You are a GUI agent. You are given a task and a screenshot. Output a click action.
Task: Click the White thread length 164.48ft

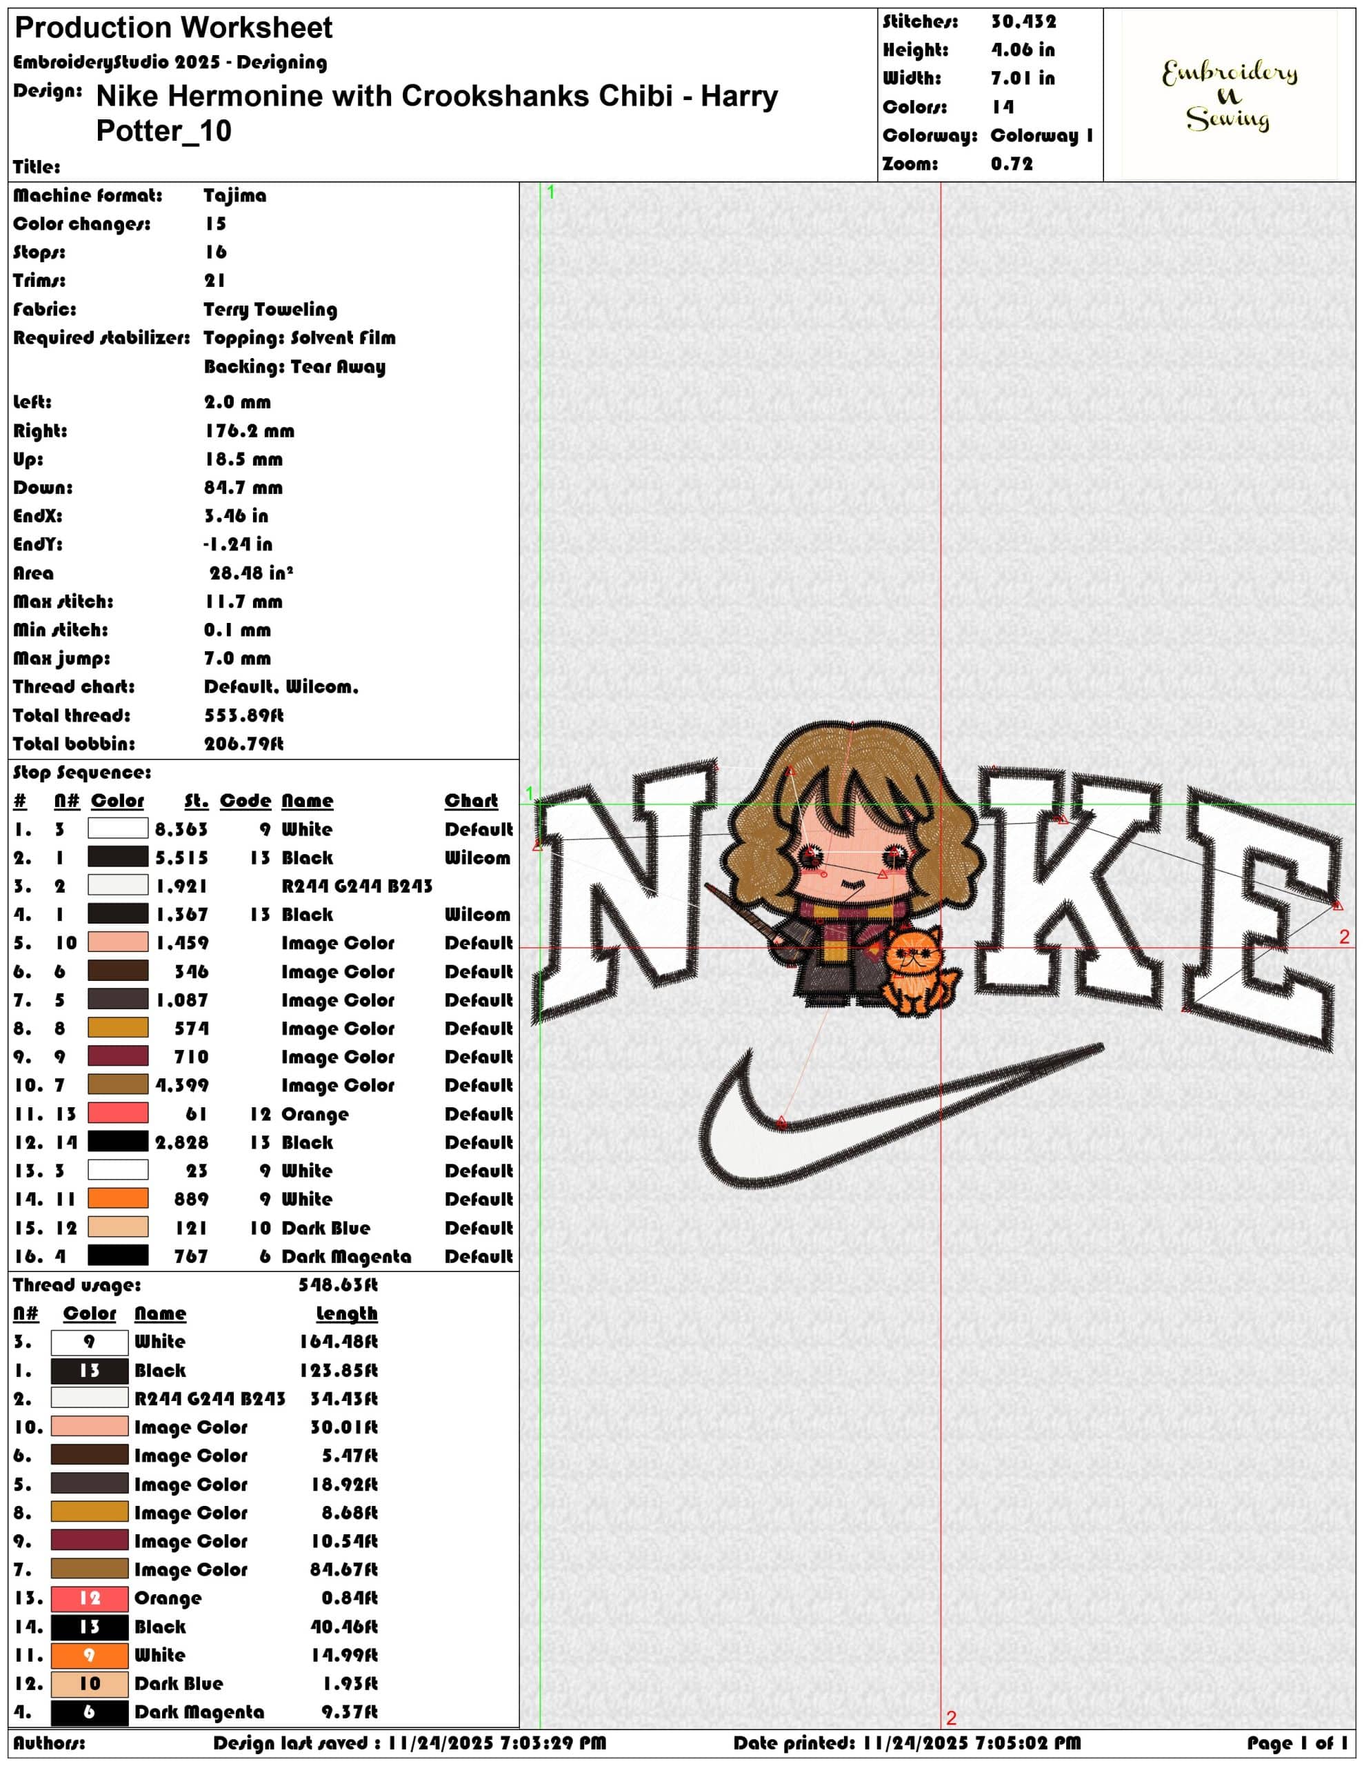coord(338,1342)
